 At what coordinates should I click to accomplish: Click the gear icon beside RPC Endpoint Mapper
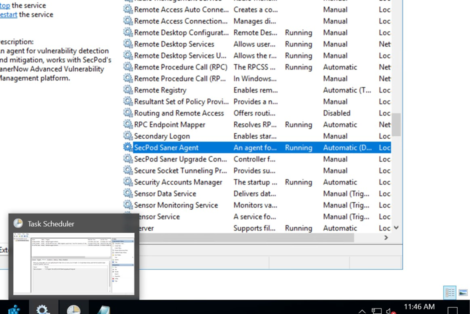[128, 124]
